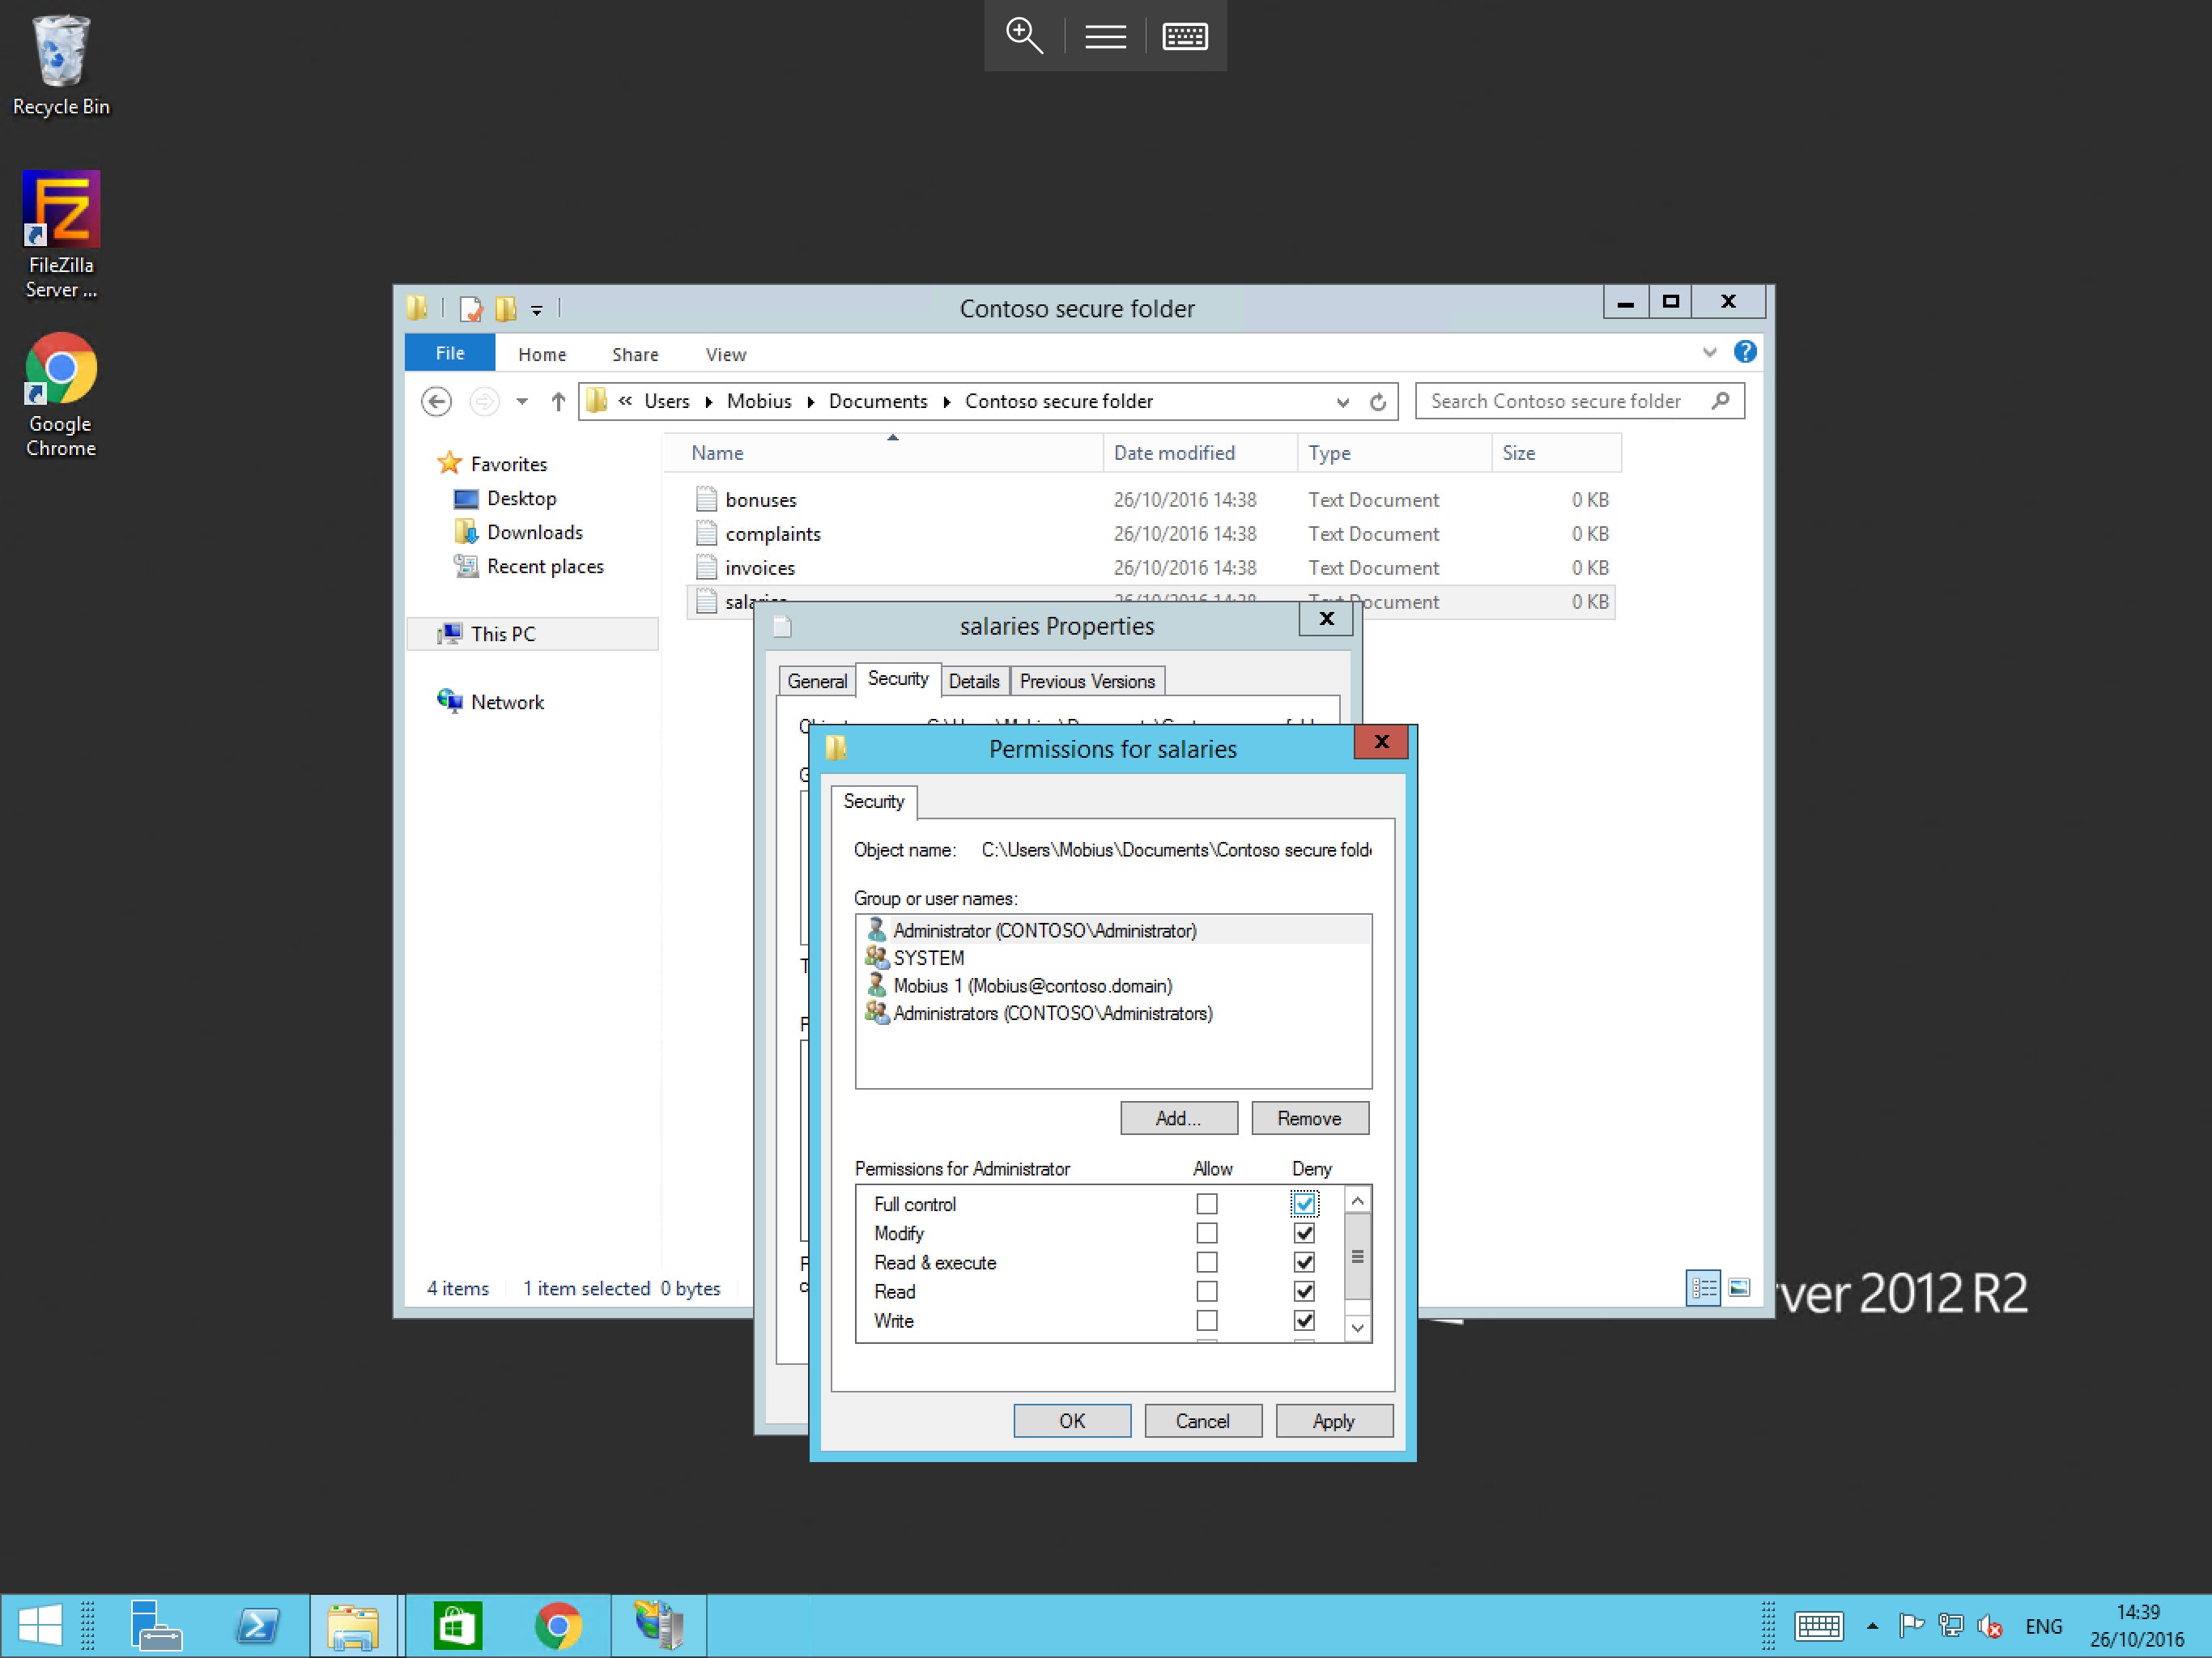The width and height of the screenshot is (2212, 1658).
Task: Click the refresh icon in address bar
Action: pos(1377,402)
